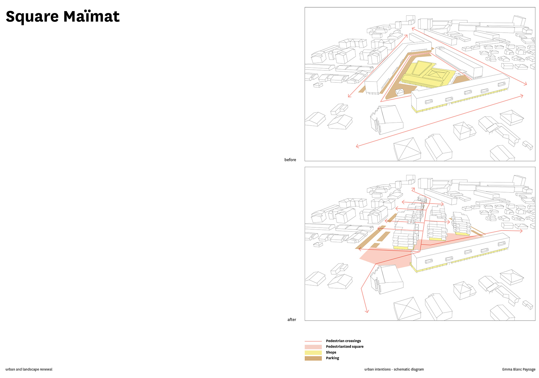This screenshot has height=378, width=539.
Task: Open the before schematic diagram image
Action: [x=420, y=84]
